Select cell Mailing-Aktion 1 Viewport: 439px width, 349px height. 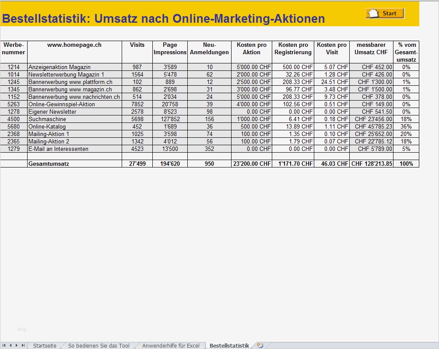coord(74,134)
